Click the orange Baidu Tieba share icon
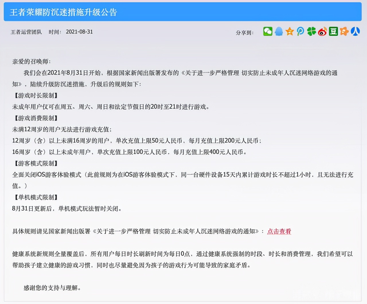This screenshot has width=367, height=304. 344,32
